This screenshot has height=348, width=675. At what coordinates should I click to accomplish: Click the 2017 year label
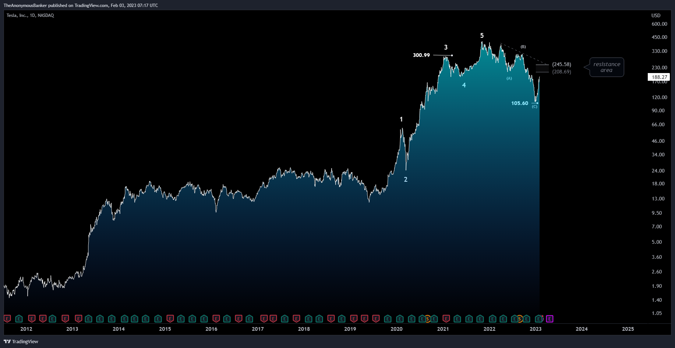[x=258, y=329]
